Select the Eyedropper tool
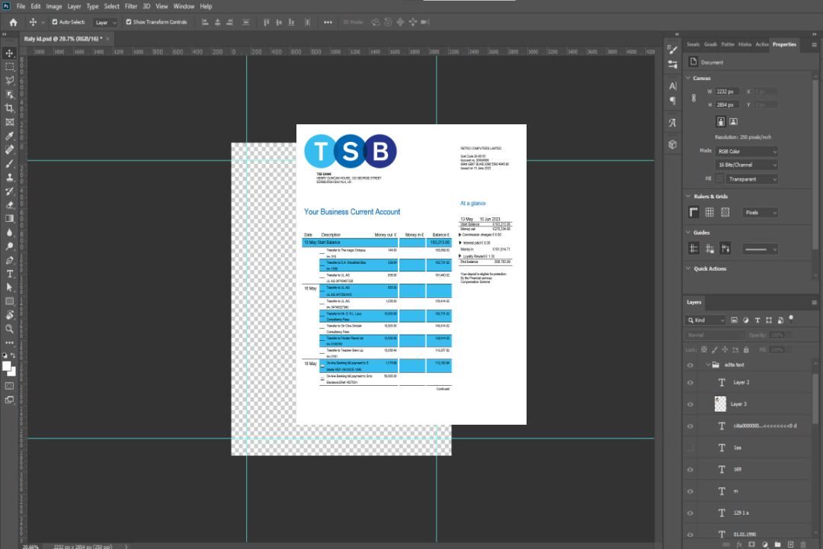 pos(9,136)
